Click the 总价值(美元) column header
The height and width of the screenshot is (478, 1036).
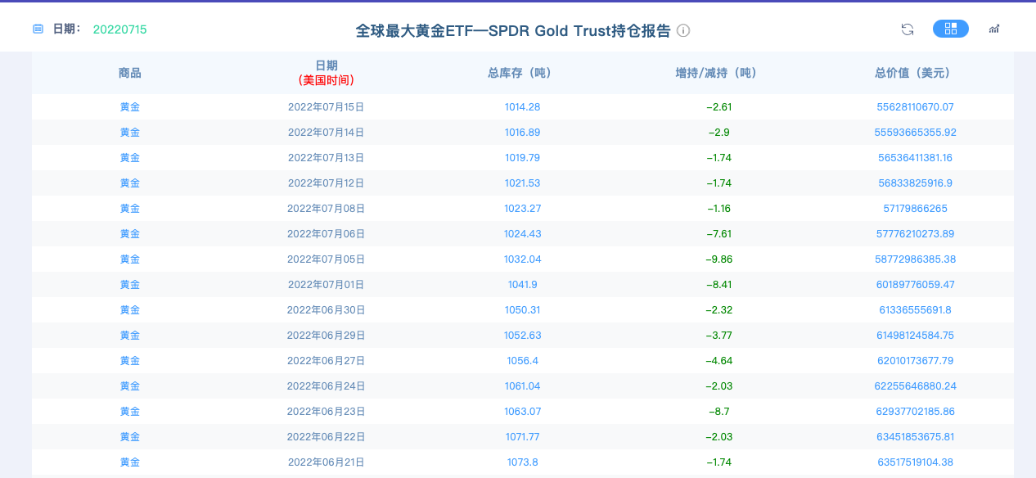point(916,73)
